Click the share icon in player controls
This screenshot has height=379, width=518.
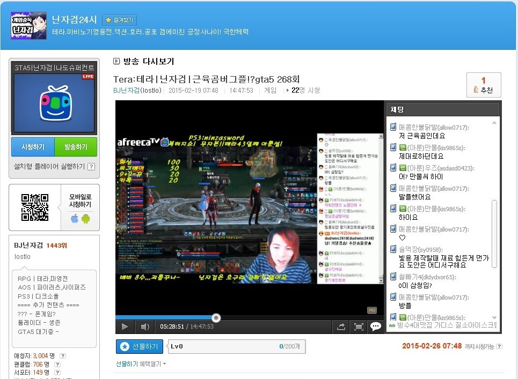tap(341, 326)
